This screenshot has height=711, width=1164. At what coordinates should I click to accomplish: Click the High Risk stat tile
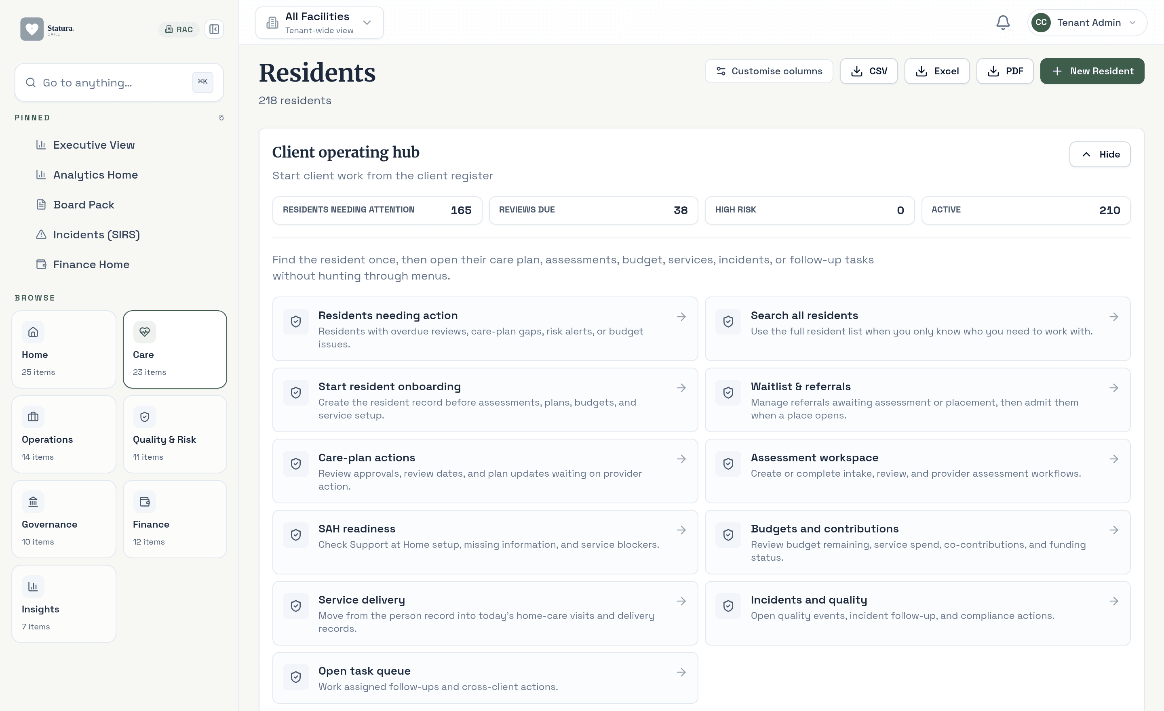coord(810,210)
